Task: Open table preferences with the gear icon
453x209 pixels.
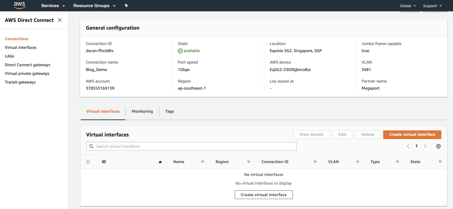Action: pyautogui.click(x=438, y=146)
